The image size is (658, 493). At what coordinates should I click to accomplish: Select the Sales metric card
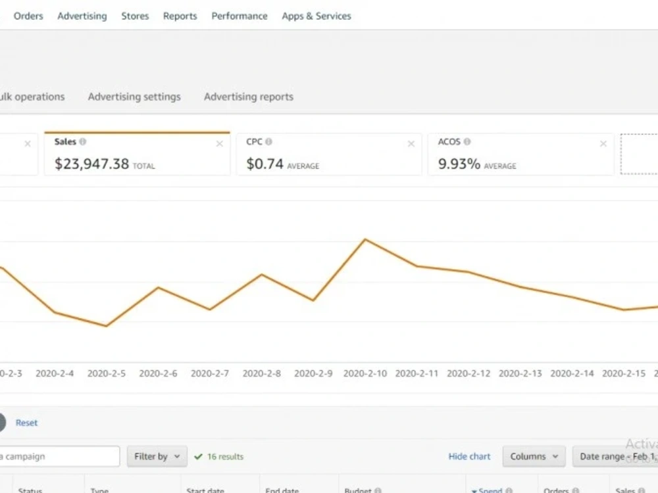(x=138, y=154)
